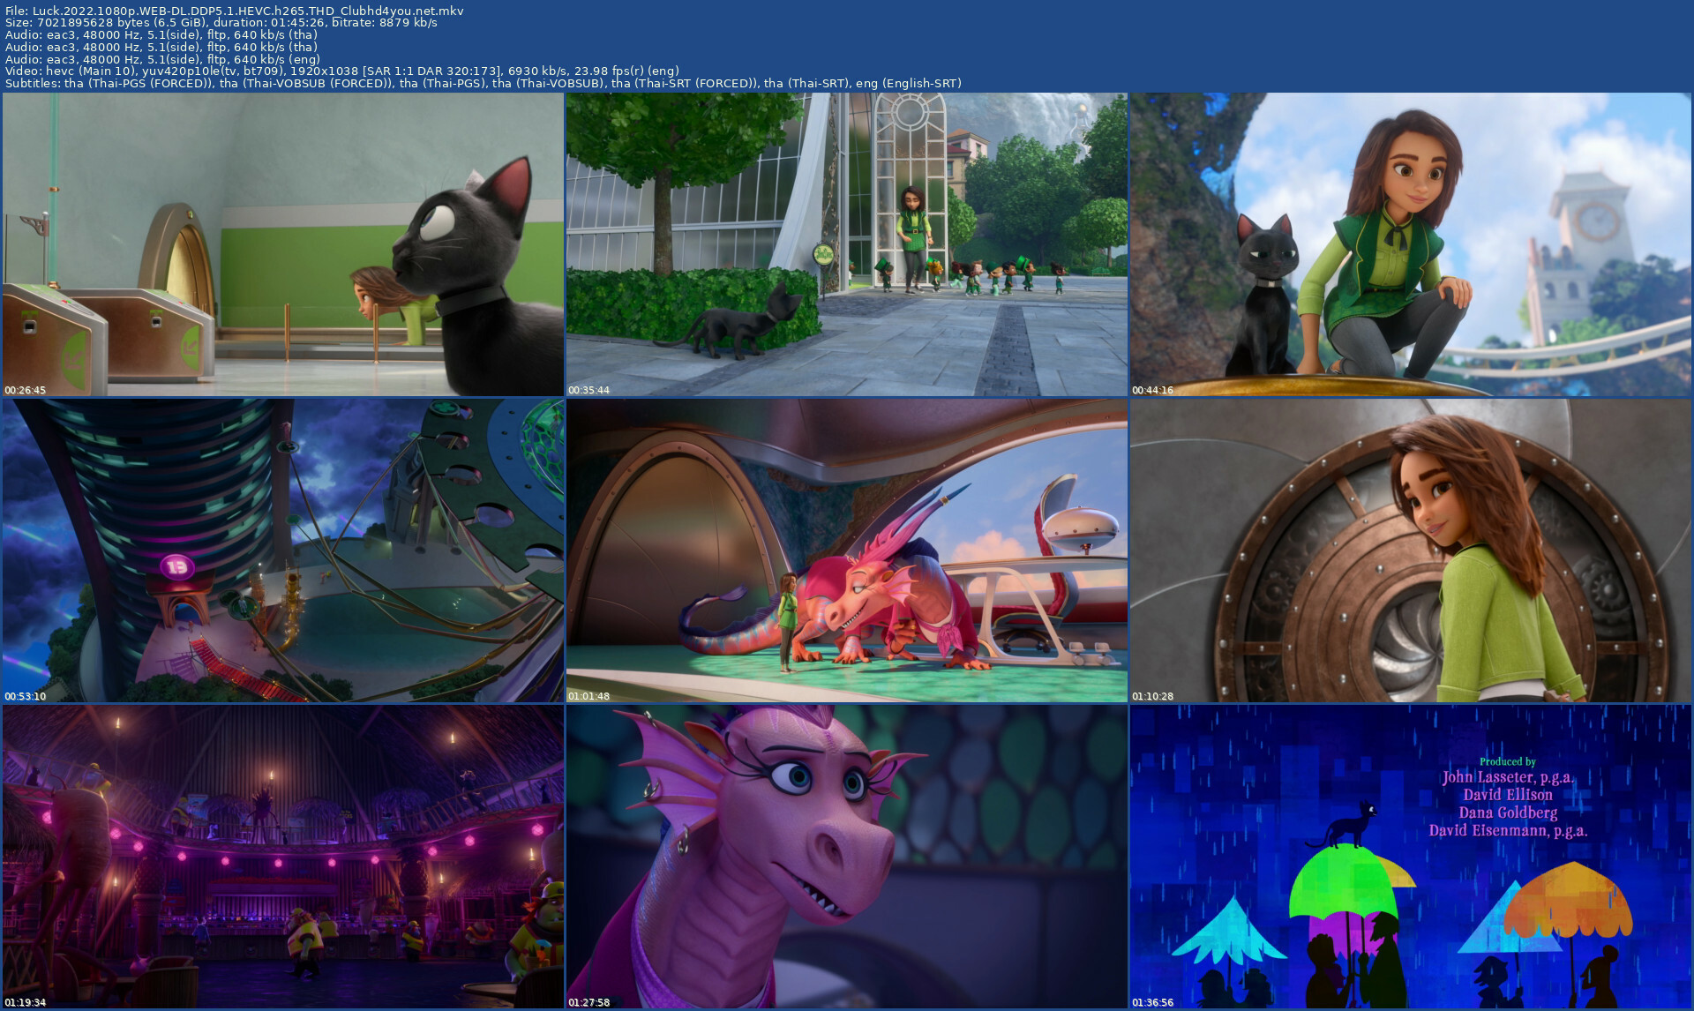Click the 01:36:56 timestamp label

(x=1153, y=1002)
